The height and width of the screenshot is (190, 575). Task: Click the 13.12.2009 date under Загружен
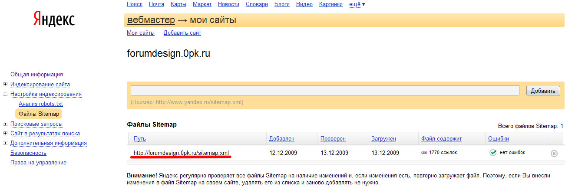(x=385, y=153)
